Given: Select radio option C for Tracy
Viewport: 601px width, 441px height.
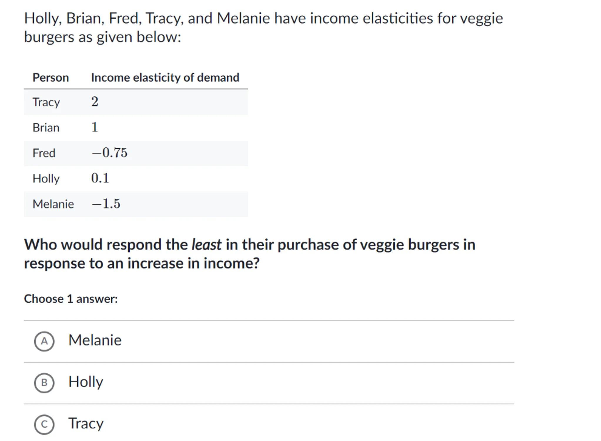Looking at the screenshot, I should pyautogui.click(x=44, y=424).
